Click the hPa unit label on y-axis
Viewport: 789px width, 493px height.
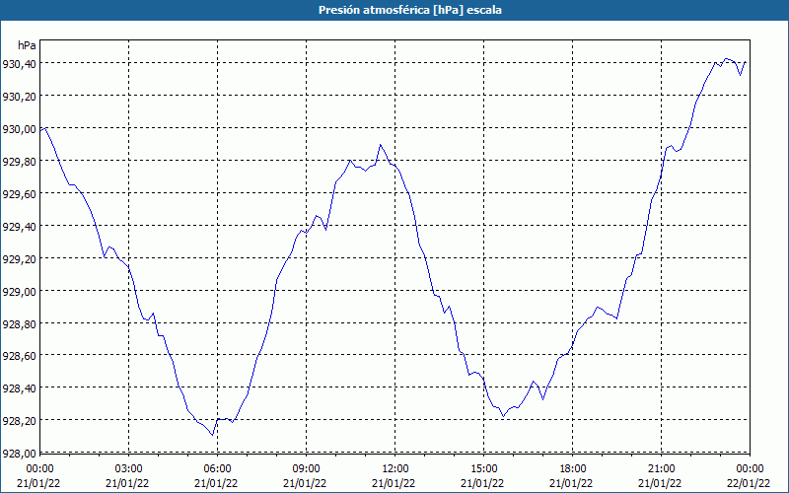point(27,45)
